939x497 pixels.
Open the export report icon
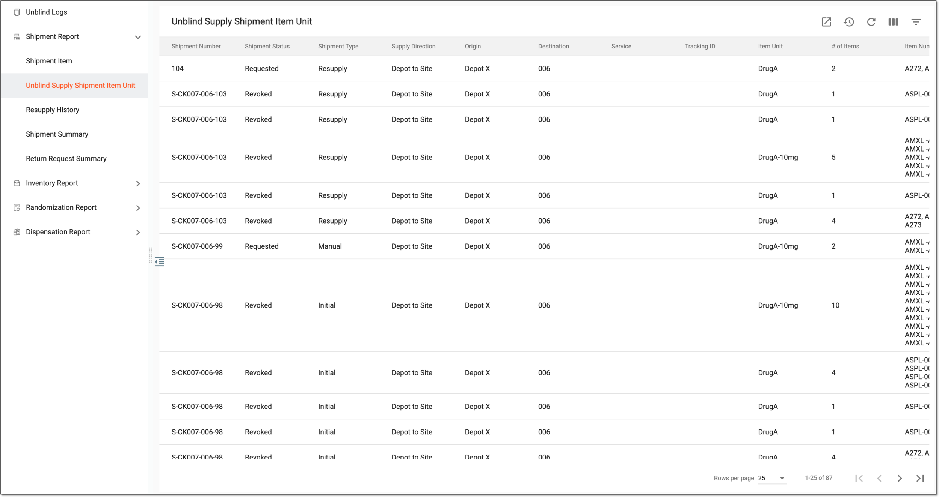point(826,22)
